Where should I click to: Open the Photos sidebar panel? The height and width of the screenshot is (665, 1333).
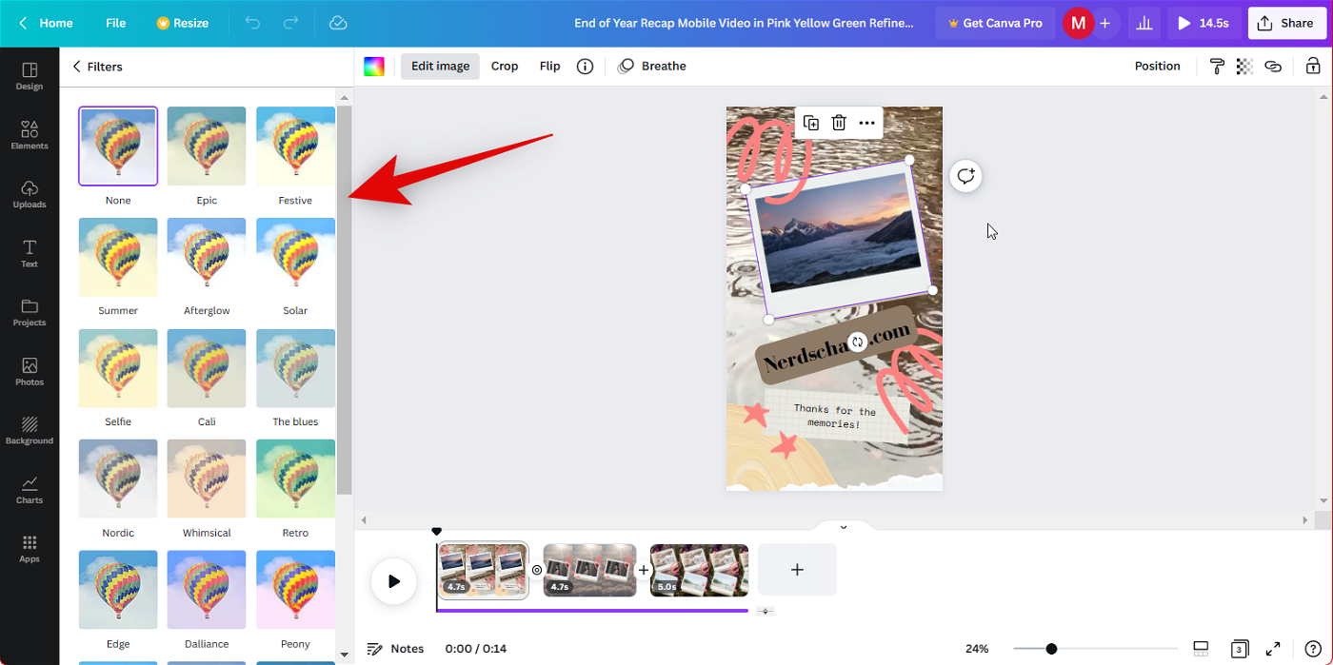[30, 371]
